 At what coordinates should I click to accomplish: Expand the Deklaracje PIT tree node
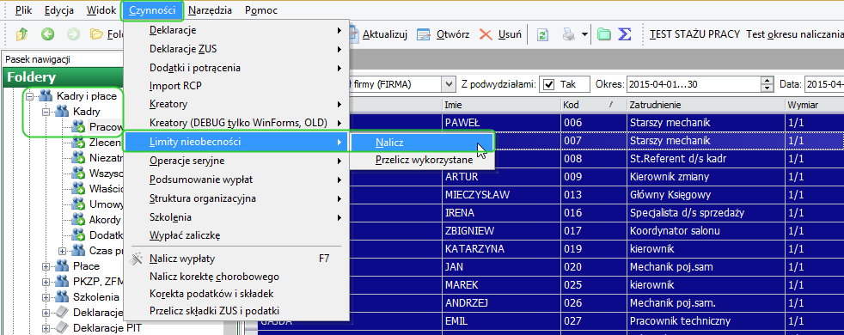[46, 327]
